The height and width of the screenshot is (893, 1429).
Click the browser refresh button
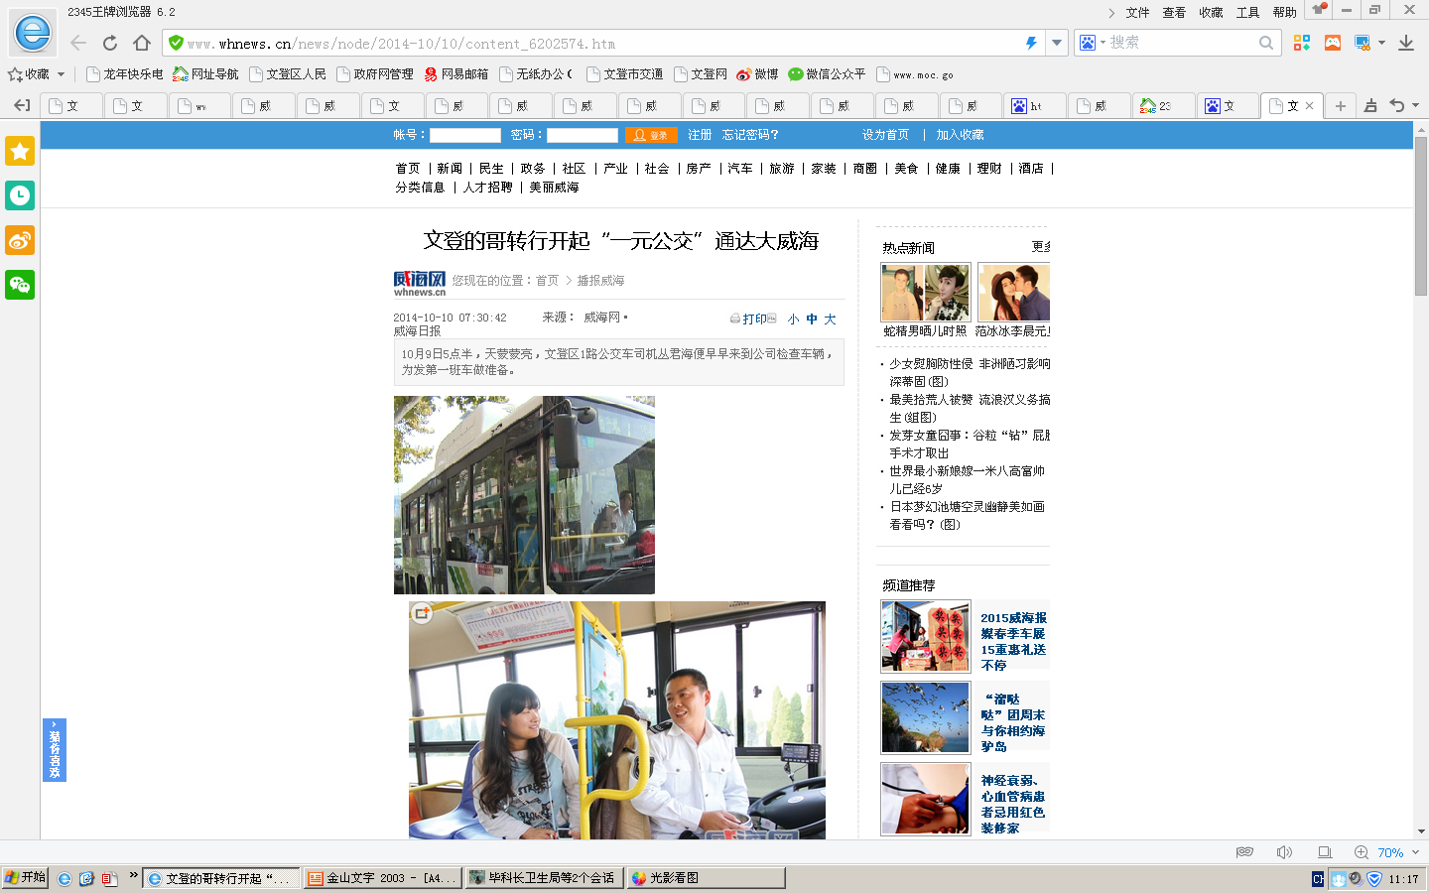pyautogui.click(x=110, y=43)
